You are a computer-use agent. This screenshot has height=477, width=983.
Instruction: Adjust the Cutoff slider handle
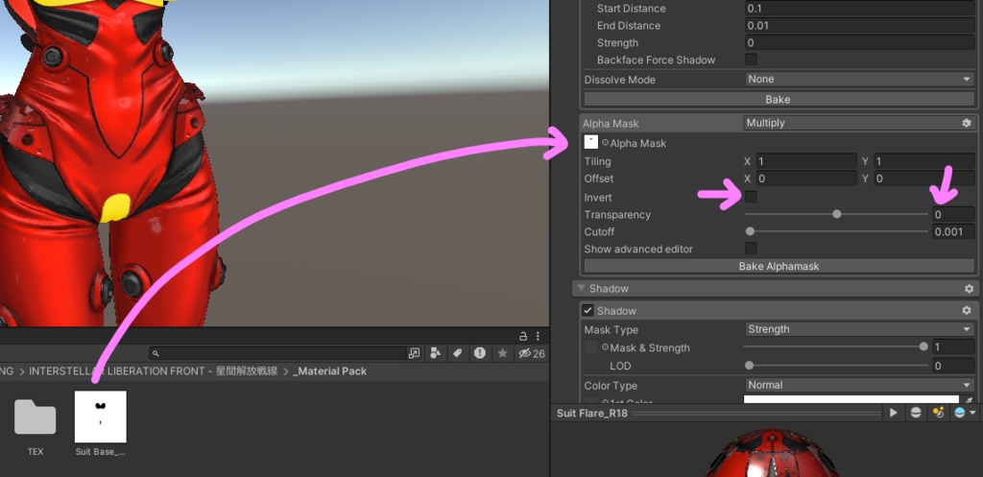tap(749, 231)
